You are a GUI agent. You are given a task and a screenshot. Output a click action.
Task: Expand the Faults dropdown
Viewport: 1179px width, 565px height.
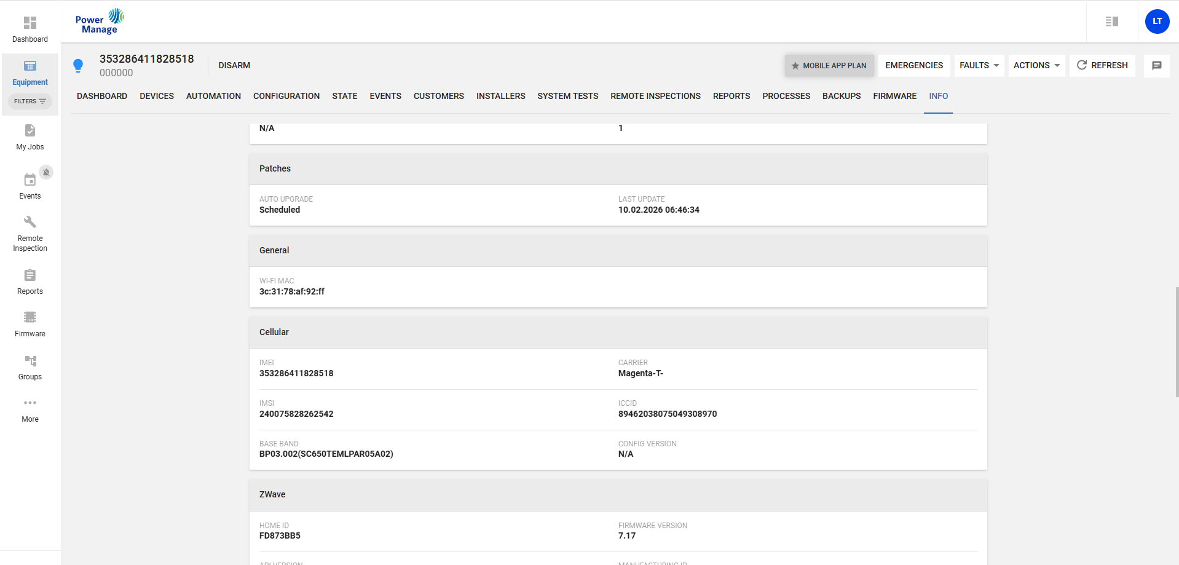(x=979, y=65)
